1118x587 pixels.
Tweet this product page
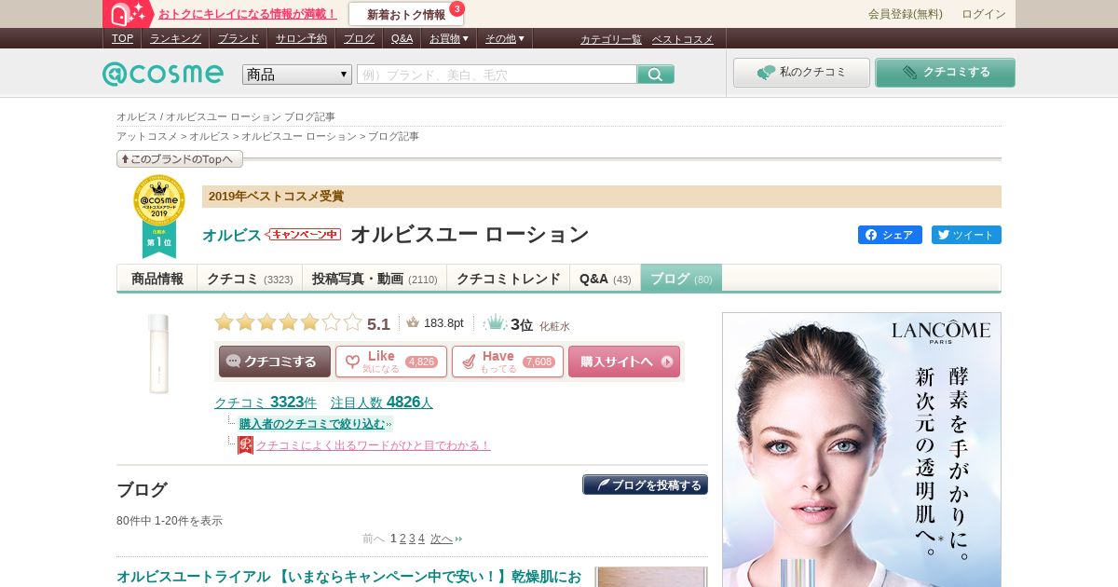click(966, 235)
